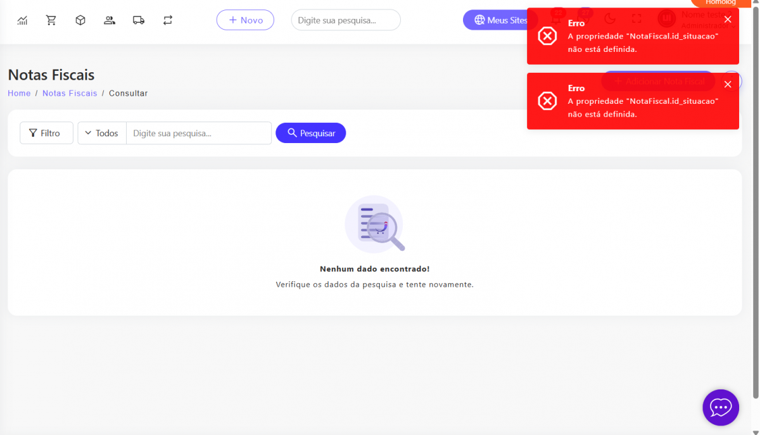Open the analytics chart icon in navbar
The width and height of the screenshot is (760, 435).
tap(22, 20)
